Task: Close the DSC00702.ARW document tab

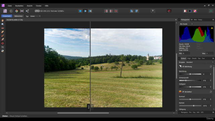Action: 176,20
